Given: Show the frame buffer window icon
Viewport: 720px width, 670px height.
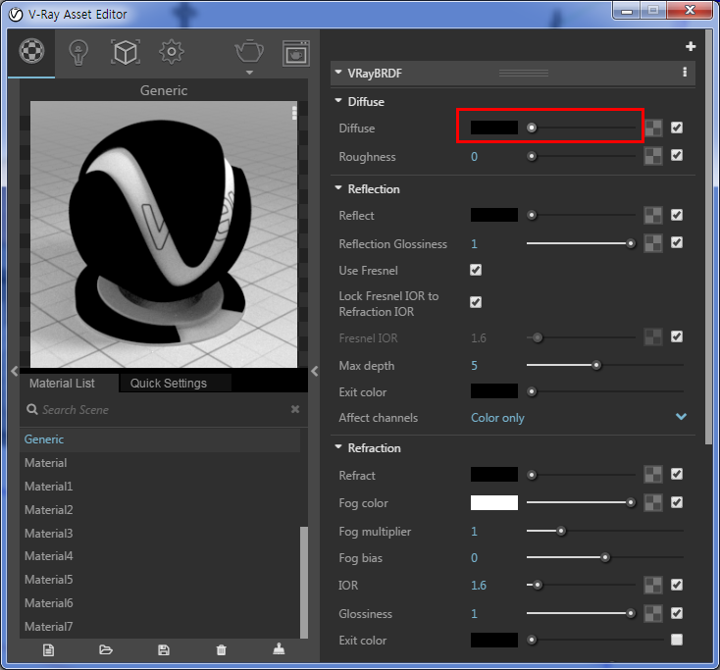Looking at the screenshot, I should point(295,54).
